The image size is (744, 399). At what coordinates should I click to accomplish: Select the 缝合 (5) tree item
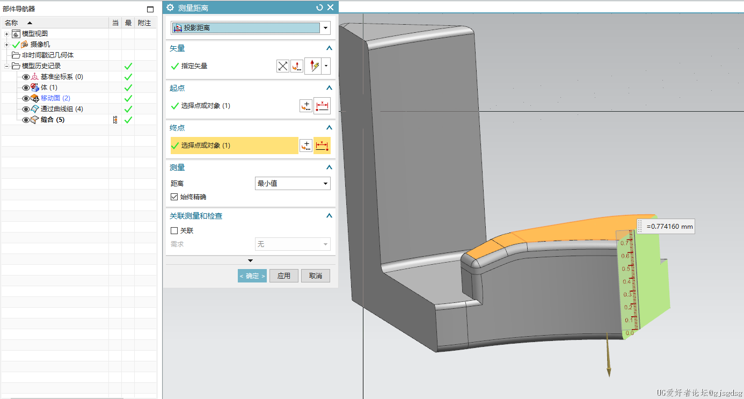pos(53,120)
